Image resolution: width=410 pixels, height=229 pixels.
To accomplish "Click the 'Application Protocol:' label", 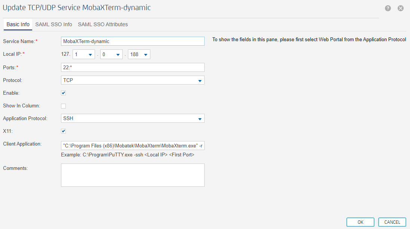I will point(25,118).
